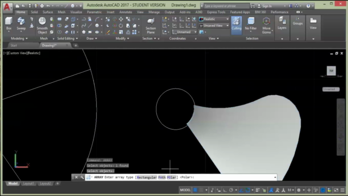Image resolution: width=348 pixels, height=196 pixels.
Task: Click the Solid Subtract icon
Action: [x=59, y=26]
